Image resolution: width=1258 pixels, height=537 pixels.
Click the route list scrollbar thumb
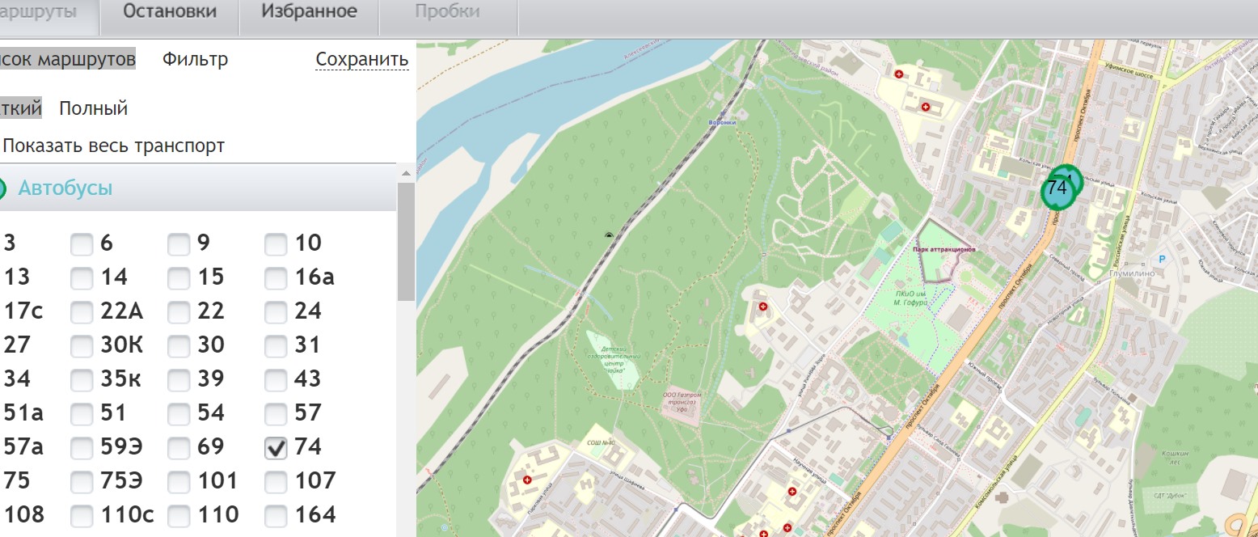click(406, 243)
